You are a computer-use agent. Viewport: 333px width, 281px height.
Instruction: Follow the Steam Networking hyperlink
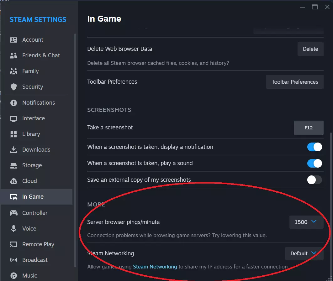[x=155, y=267]
